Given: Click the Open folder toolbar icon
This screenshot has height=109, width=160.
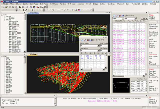Looking at the screenshot, I should tap(6, 7).
